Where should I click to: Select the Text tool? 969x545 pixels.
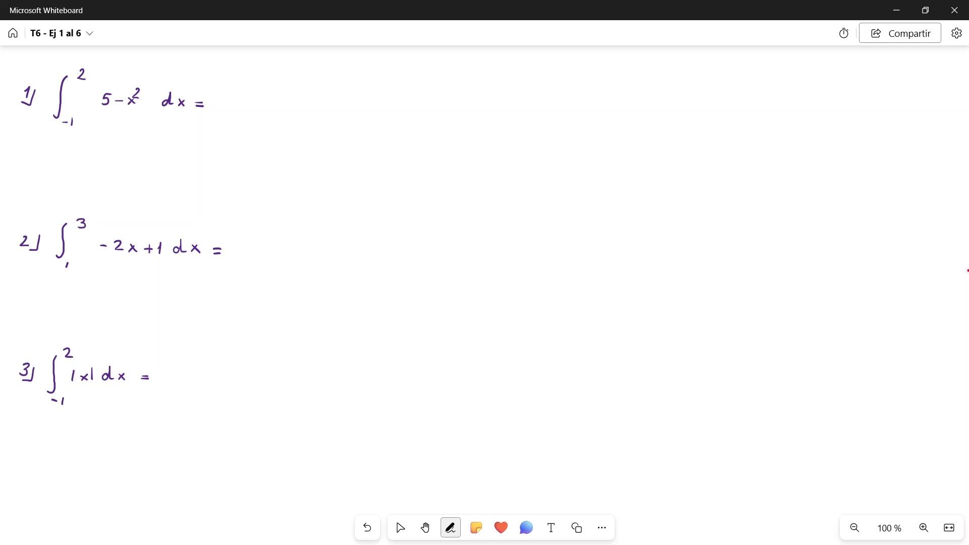coord(551,528)
